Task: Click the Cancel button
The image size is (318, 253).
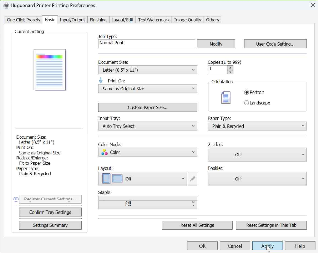Action: coord(235,246)
